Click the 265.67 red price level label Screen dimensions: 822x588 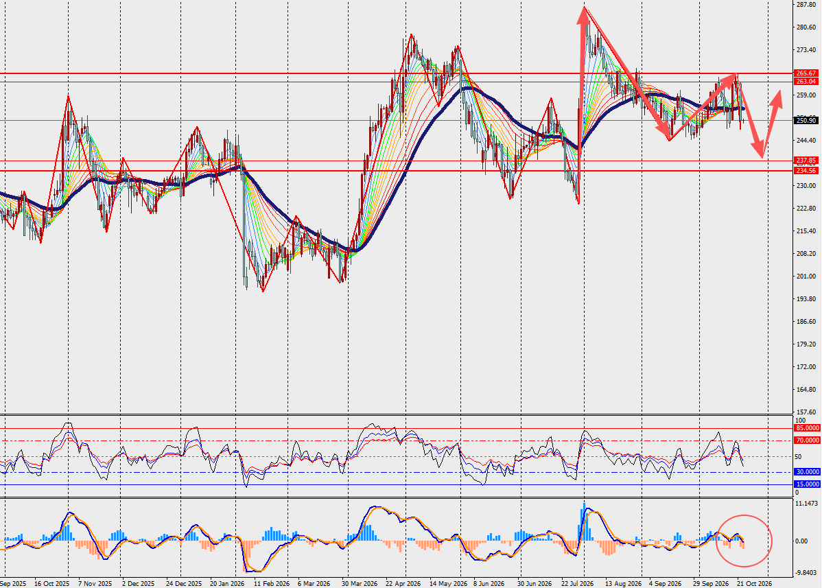tap(806, 73)
